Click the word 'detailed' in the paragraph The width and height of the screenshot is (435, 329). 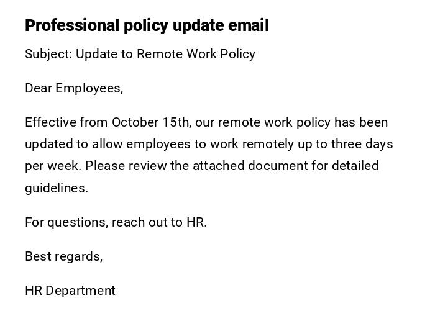[355, 166]
